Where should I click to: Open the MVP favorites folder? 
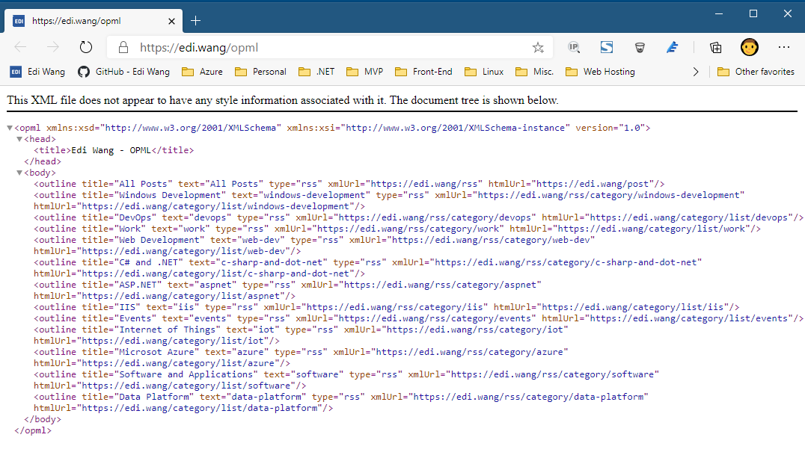[365, 72]
